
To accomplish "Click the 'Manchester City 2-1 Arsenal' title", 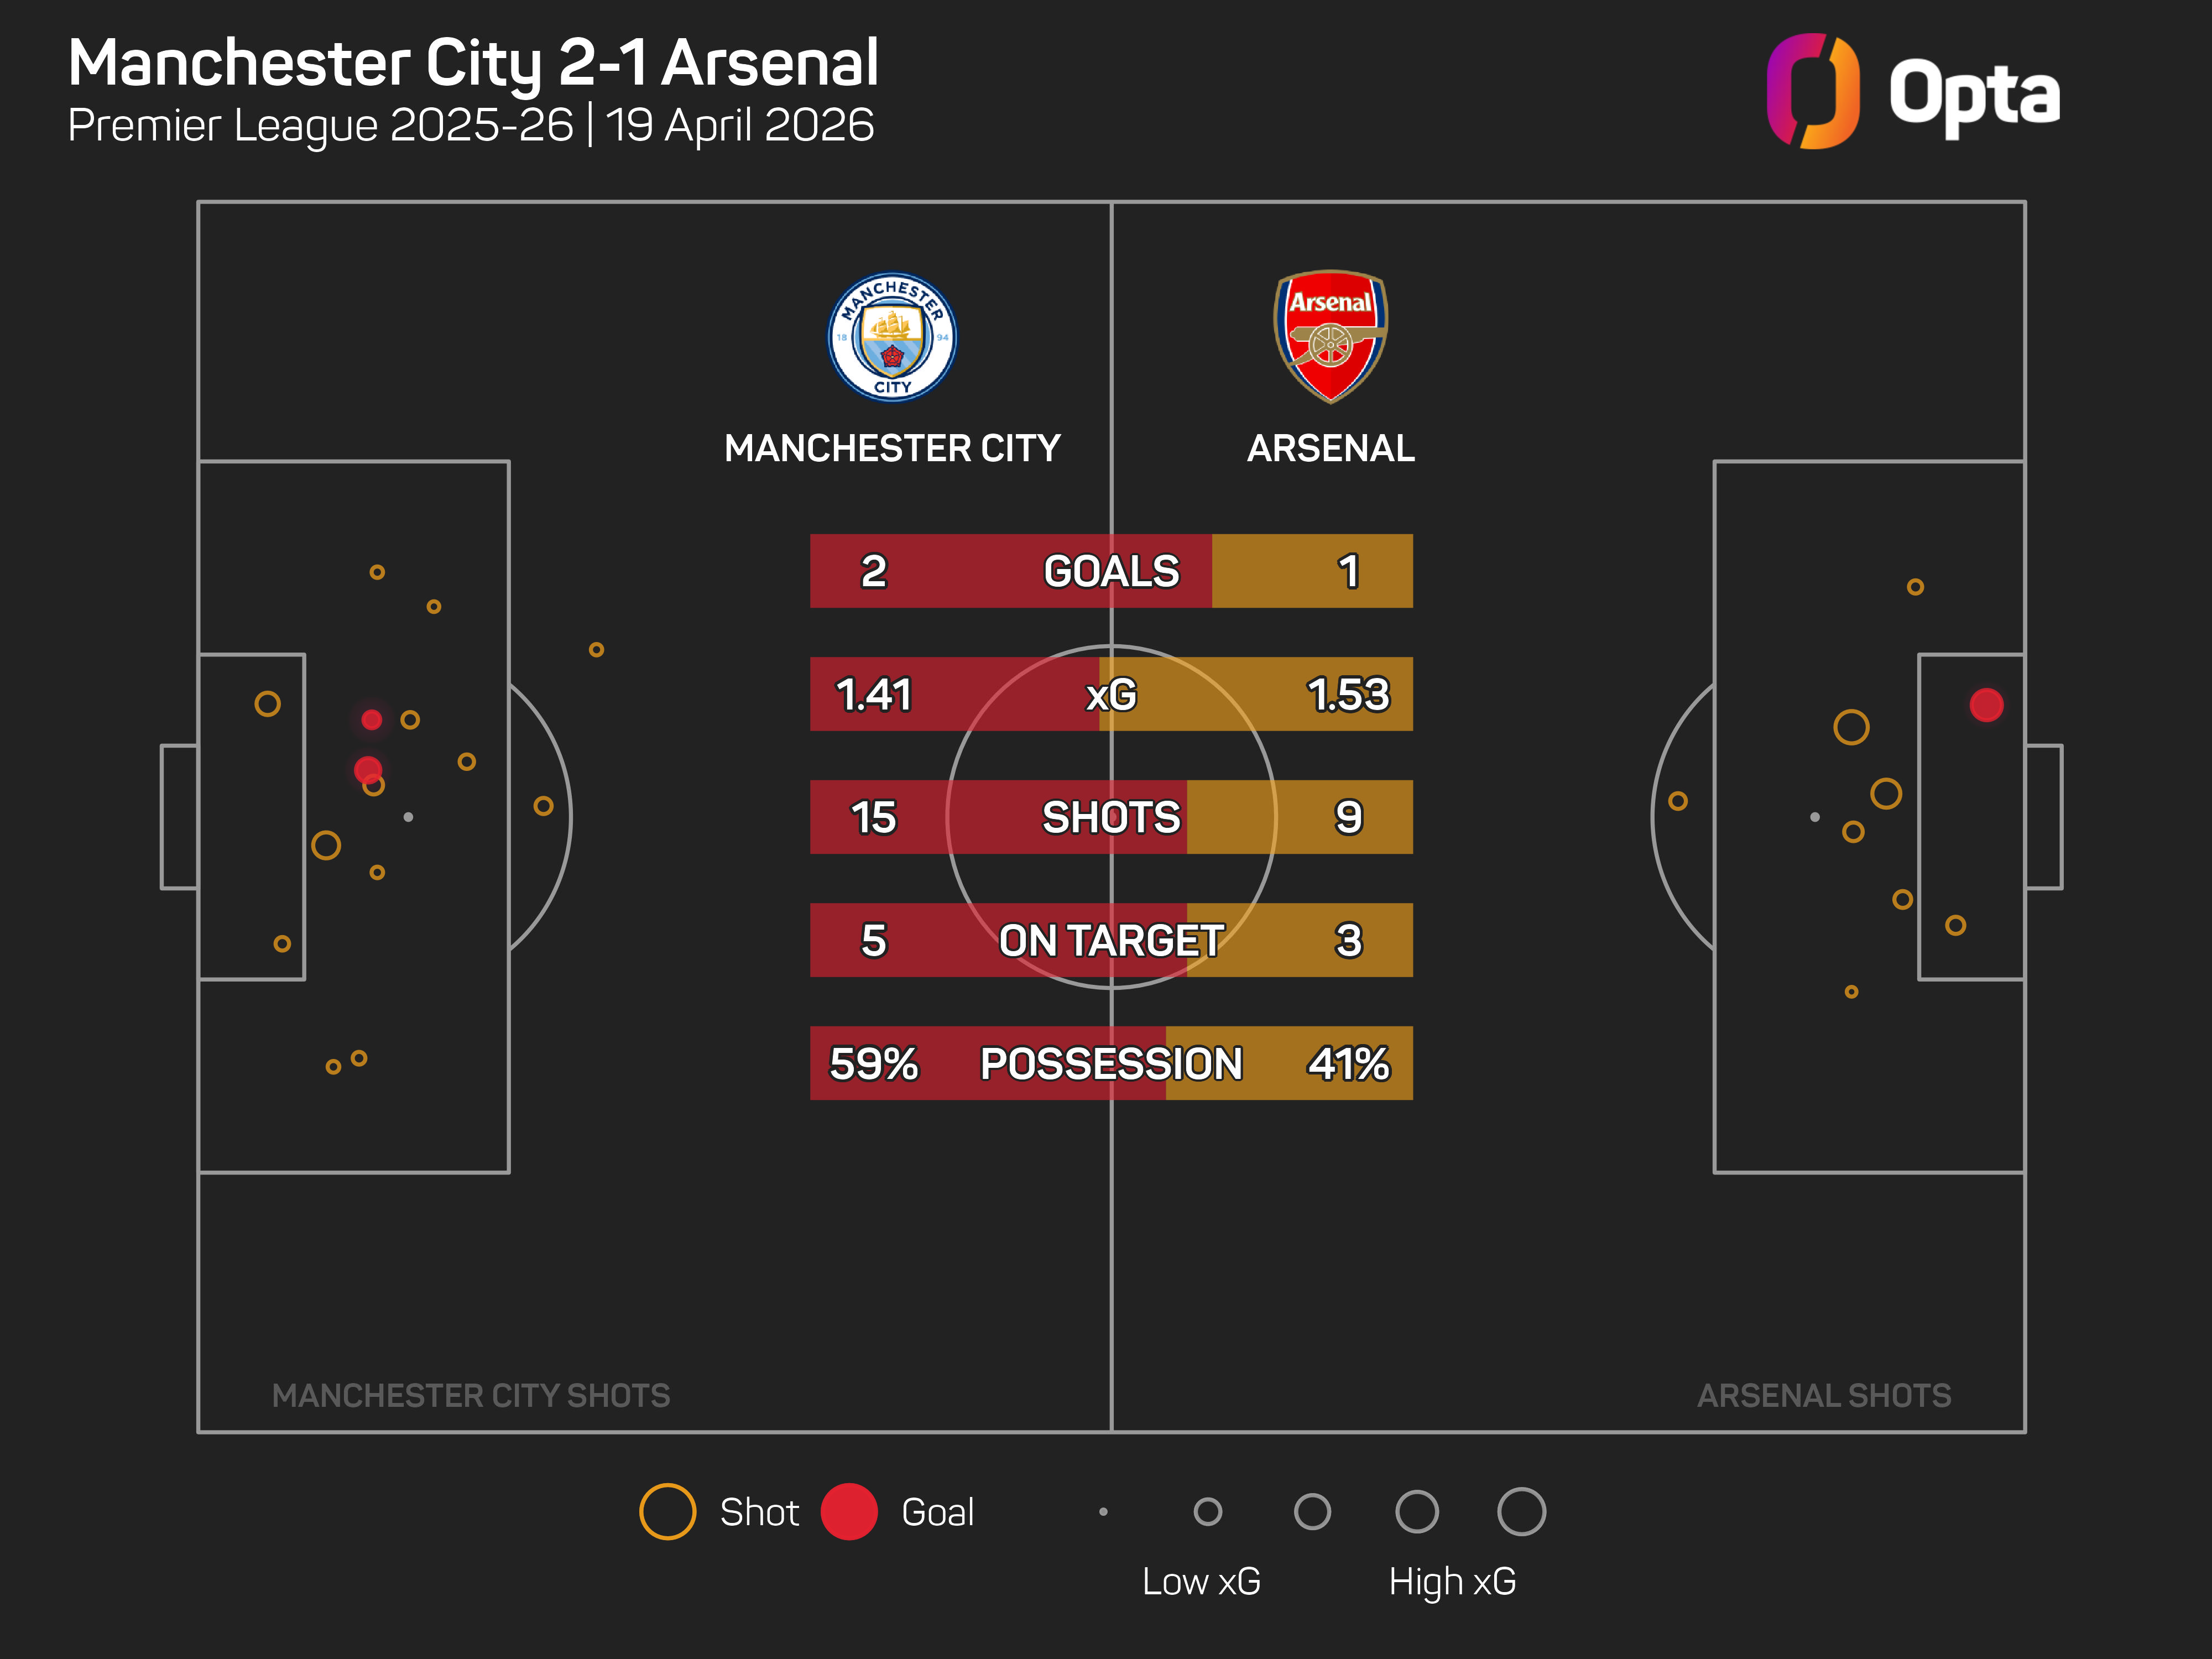I will click(473, 63).
